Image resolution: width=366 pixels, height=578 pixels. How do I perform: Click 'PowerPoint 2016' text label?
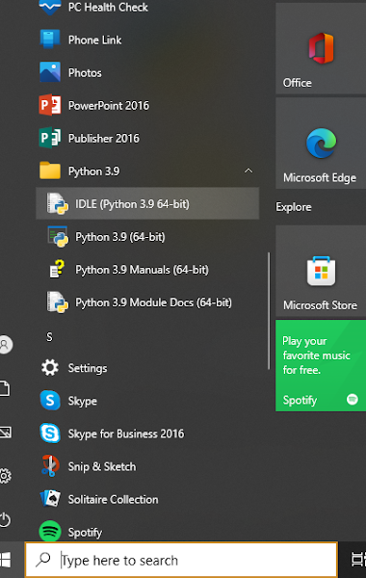pos(109,105)
